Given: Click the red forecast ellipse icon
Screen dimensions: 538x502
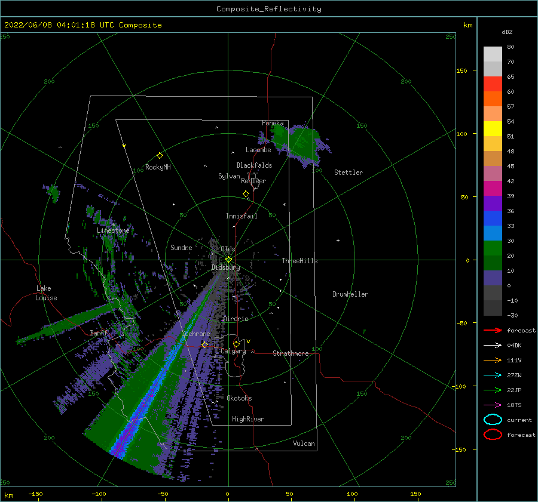Looking at the screenshot, I should 493,435.
